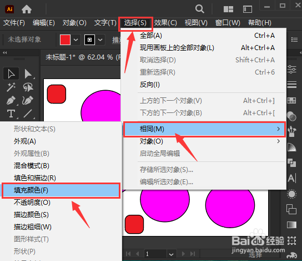Open the Color panel overlapping circles icon

pyautogui.click(x=291, y=116)
